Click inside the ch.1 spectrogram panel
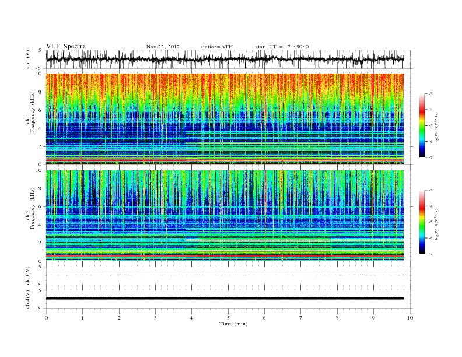 tap(225, 119)
